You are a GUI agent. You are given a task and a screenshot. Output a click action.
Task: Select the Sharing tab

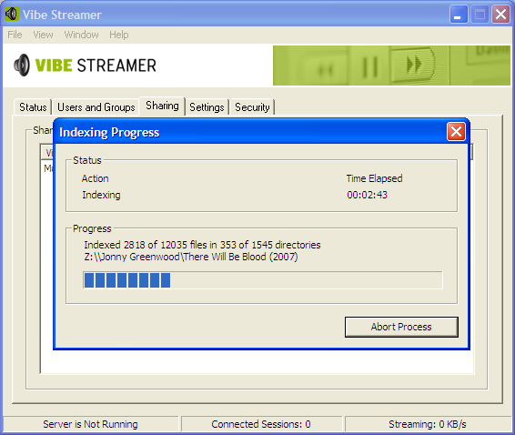tap(162, 106)
